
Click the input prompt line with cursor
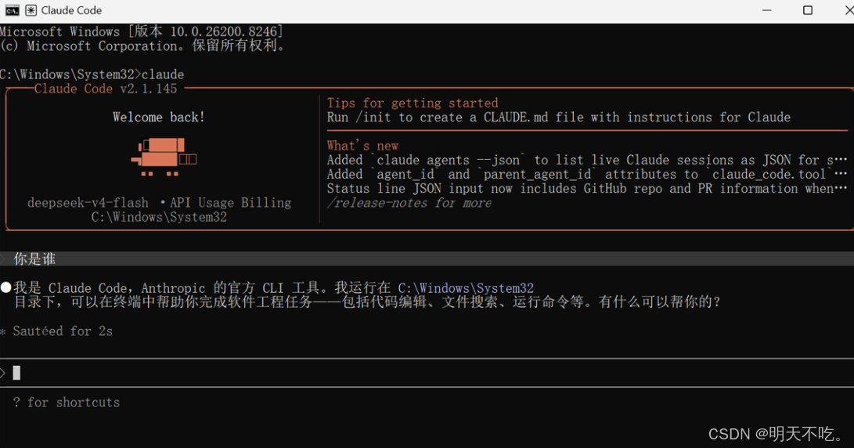427,373
